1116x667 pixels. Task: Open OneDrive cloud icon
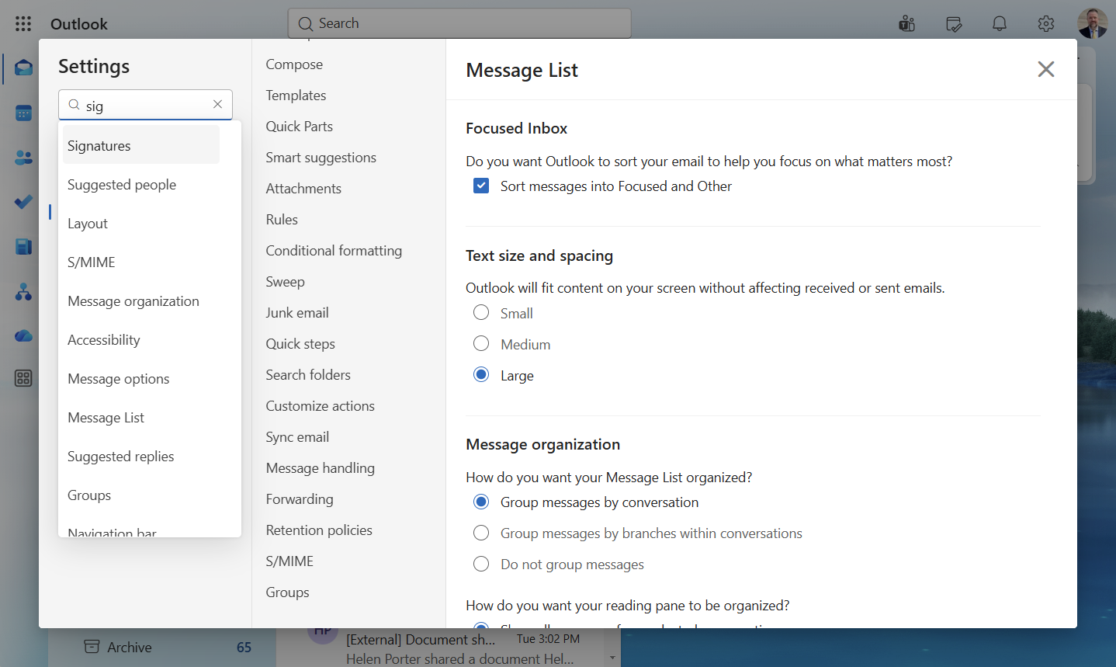click(x=23, y=336)
